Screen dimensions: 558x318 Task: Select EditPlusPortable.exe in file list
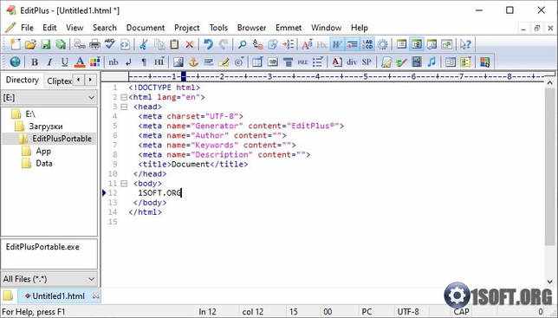tap(42, 247)
